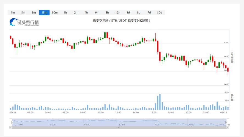
Task: Click the tallest volume bar near 16:00
Action: tap(160, 102)
